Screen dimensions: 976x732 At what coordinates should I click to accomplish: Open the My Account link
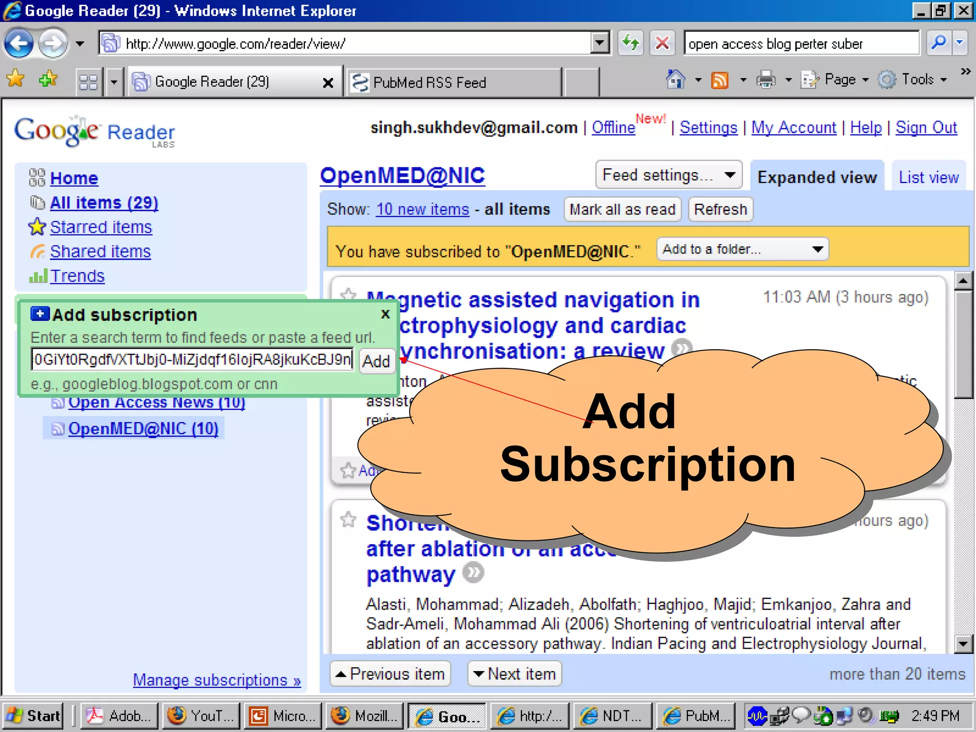point(794,127)
